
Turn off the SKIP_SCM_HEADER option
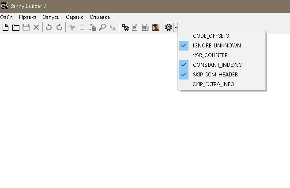tap(215, 75)
